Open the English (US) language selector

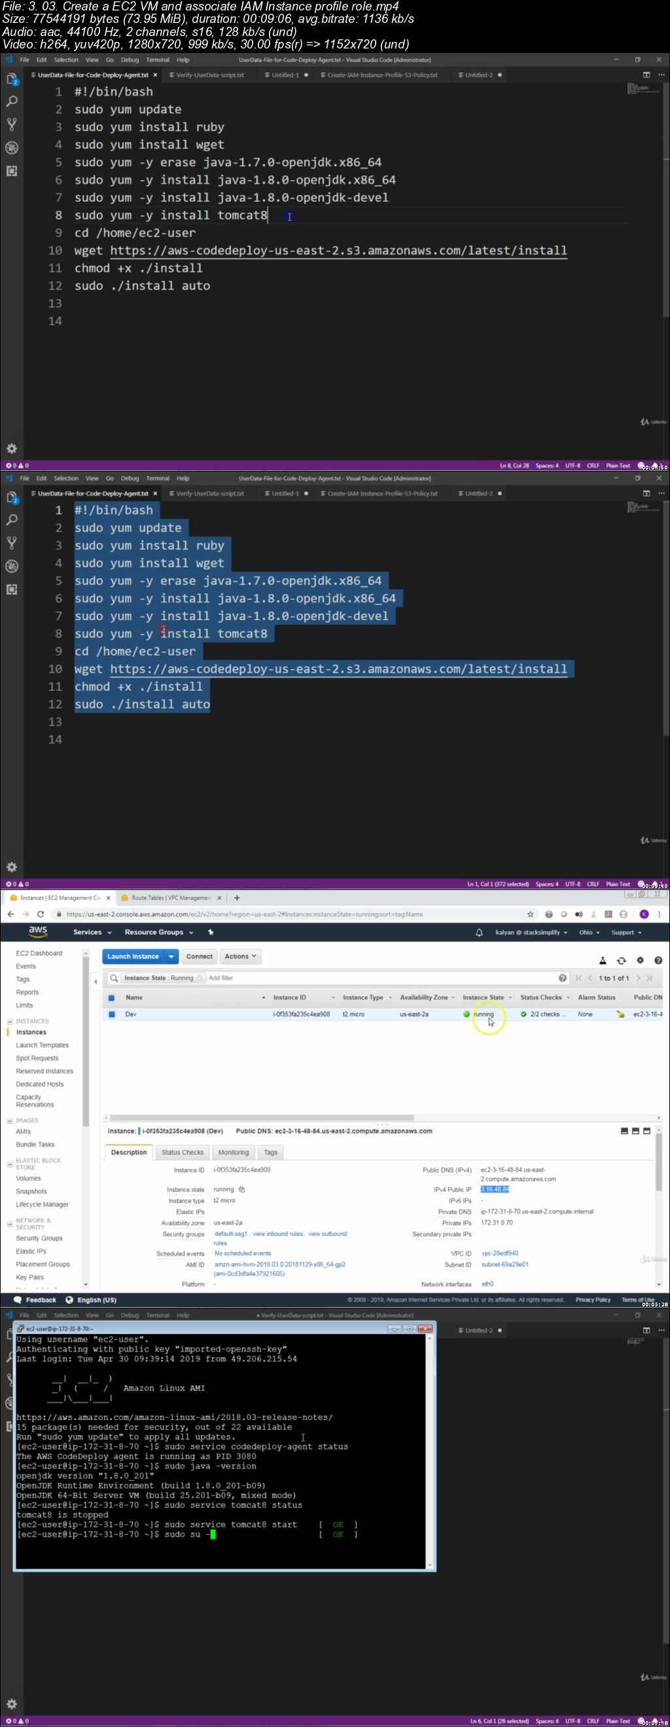click(91, 1300)
